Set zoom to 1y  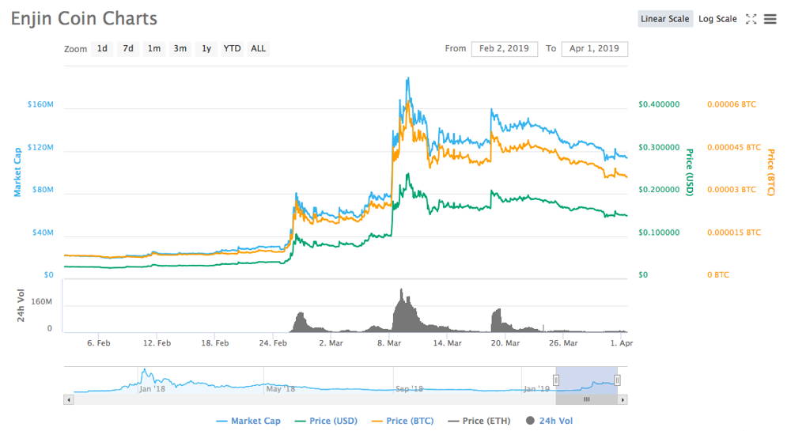[206, 48]
